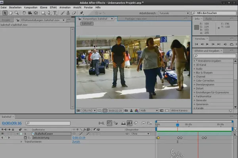Open the Datei menu
The width and height of the screenshot is (238, 158).
(3, 8)
